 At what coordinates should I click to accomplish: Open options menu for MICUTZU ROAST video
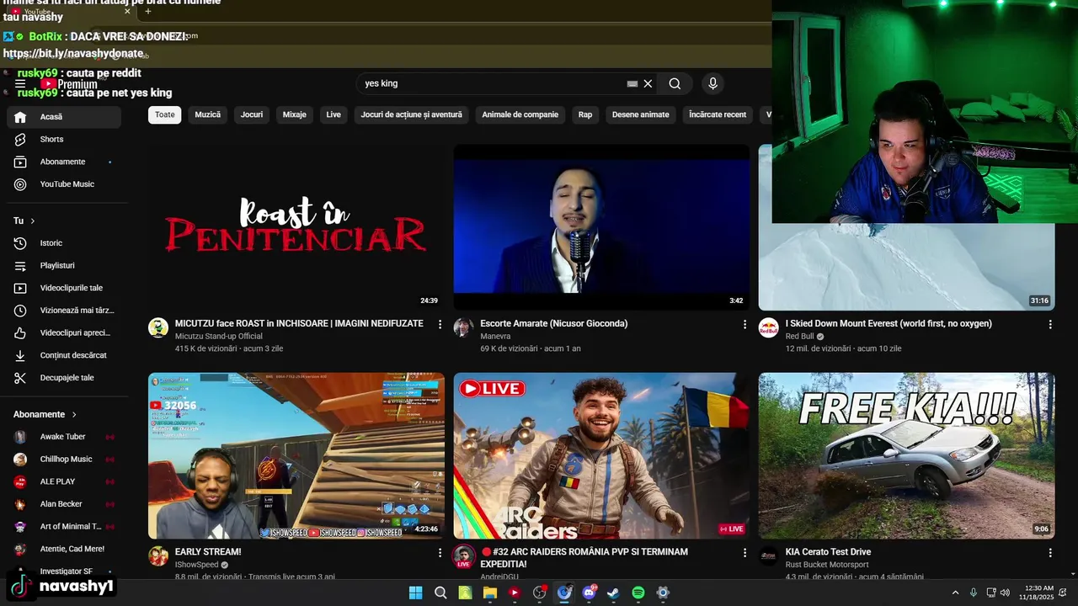tap(440, 324)
